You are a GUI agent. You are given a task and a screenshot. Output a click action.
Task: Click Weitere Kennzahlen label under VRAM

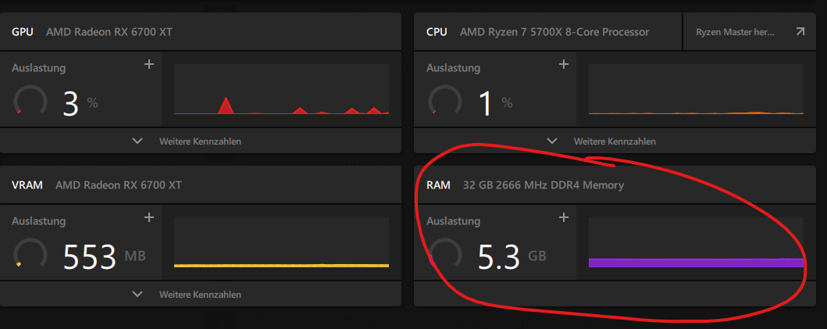tap(201, 295)
